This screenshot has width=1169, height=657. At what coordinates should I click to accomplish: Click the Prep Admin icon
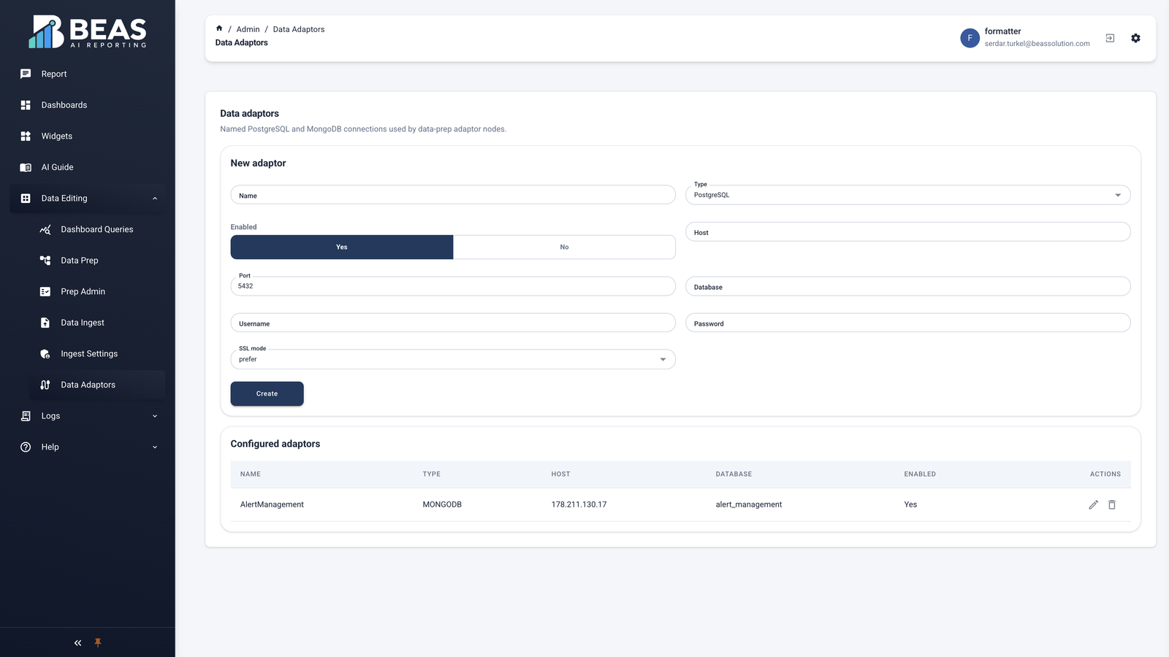(45, 291)
